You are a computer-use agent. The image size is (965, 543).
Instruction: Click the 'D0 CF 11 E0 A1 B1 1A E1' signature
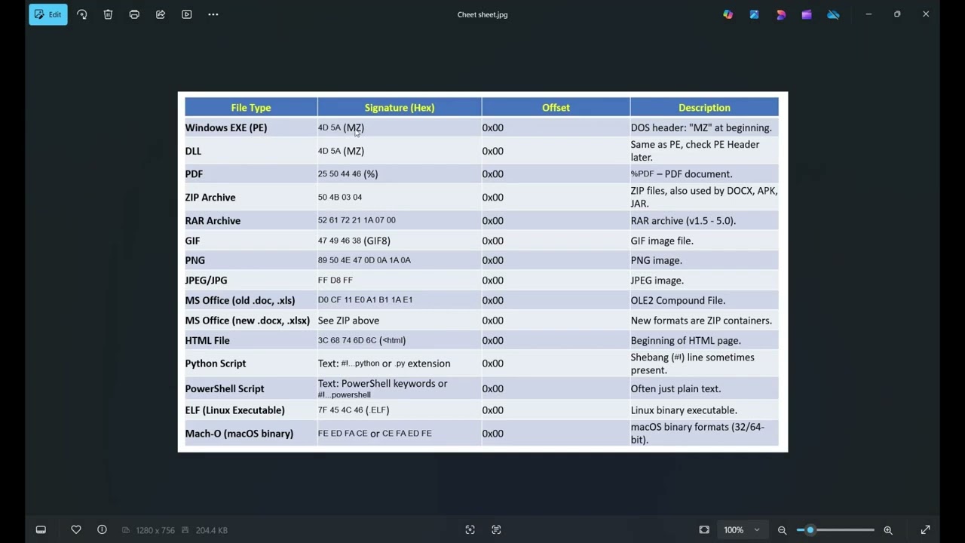[365, 300]
